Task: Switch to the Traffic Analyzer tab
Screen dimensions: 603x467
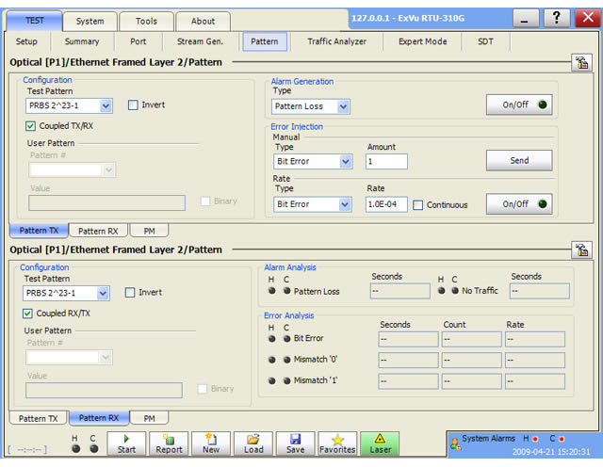Action: (x=337, y=41)
